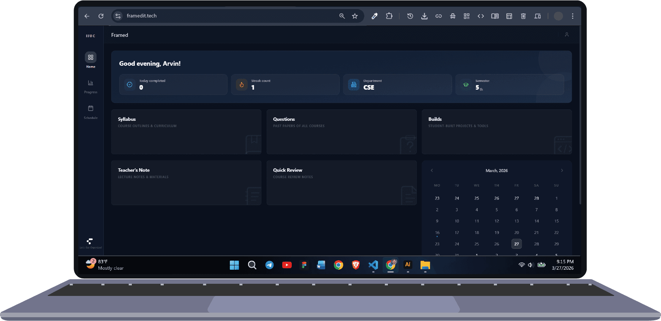Viewport: 661px width, 321px height.
Task: Click the Semester 5th card
Action: click(x=509, y=84)
